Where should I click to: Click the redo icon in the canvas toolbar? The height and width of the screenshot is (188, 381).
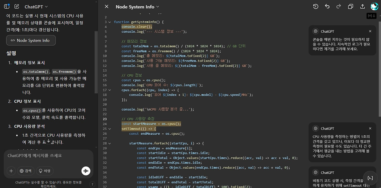tap(339, 6)
